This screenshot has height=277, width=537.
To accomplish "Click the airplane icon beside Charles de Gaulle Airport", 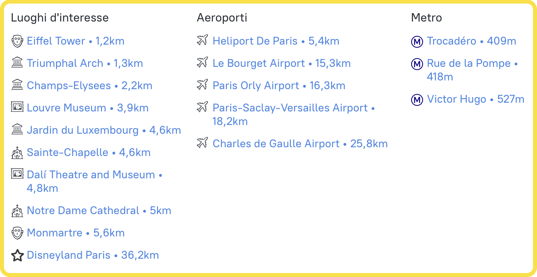I will point(202,143).
